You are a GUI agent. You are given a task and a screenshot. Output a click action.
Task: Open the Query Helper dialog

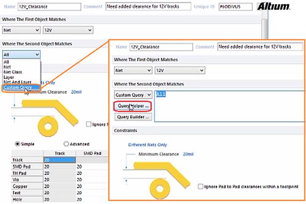[x=133, y=106]
